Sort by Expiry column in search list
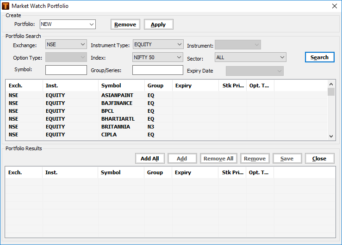Image resolution: width=342 pixels, height=245 pixels. tap(196, 86)
